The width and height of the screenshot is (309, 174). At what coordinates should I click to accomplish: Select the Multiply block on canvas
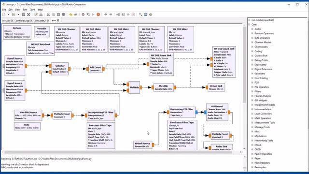134,87
